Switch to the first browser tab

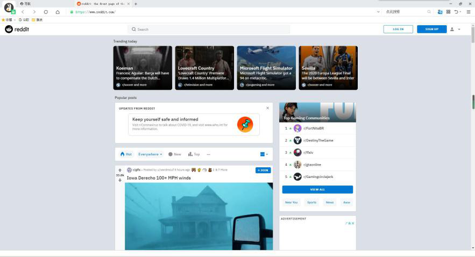[45, 4]
